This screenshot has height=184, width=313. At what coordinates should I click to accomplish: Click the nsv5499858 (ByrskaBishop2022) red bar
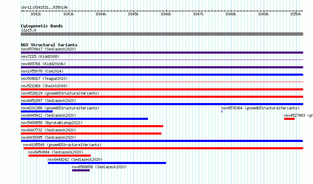point(92,126)
